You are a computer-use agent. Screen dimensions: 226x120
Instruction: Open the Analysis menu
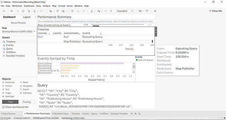46,6
